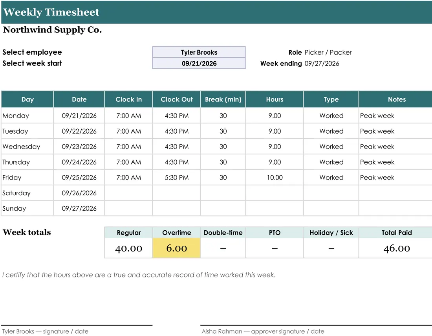Click the Break (min) column header
432x336 pixels.
point(223,99)
